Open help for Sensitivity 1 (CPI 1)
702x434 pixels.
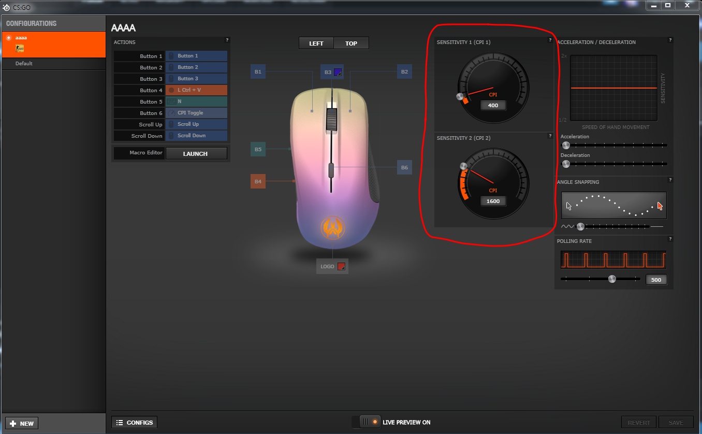550,40
